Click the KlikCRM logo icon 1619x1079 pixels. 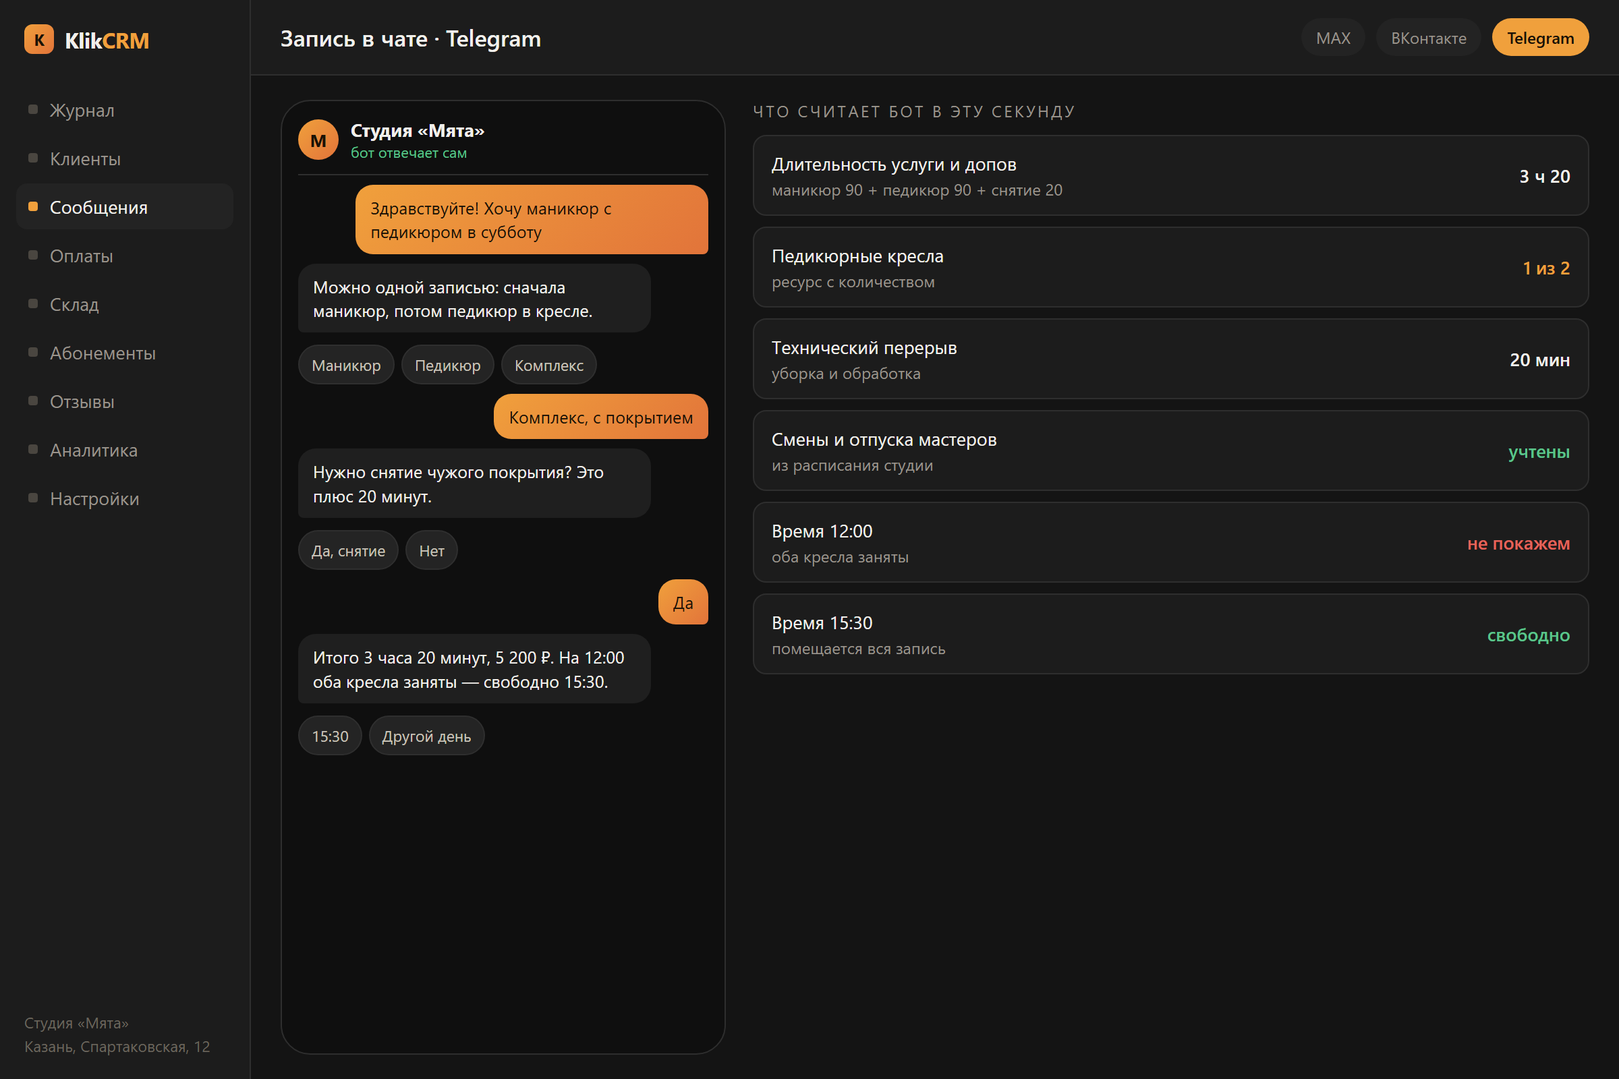[x=38, y=40]
